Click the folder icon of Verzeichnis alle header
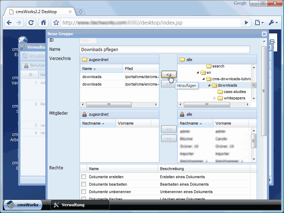The height and width of the screenshot is (213, 284). pyautogui.click(x=182, y=59)
